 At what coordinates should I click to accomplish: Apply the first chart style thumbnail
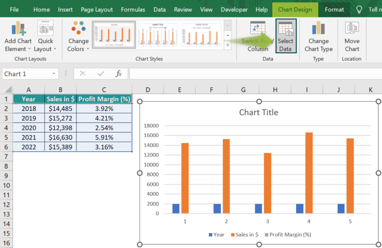pos(114,35)
